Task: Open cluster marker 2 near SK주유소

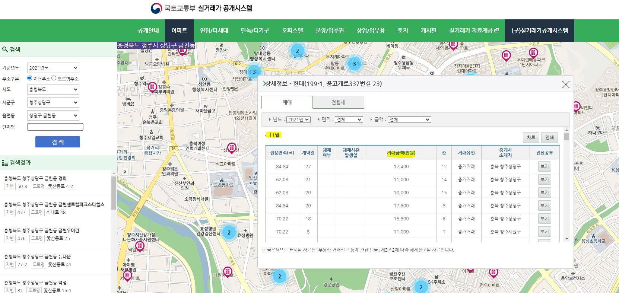Action: (x=421, y=287)
